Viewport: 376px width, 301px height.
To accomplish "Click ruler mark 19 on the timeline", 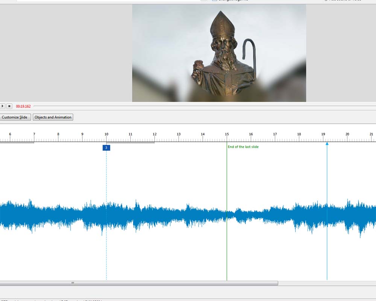I will click(x=323, y=134).
